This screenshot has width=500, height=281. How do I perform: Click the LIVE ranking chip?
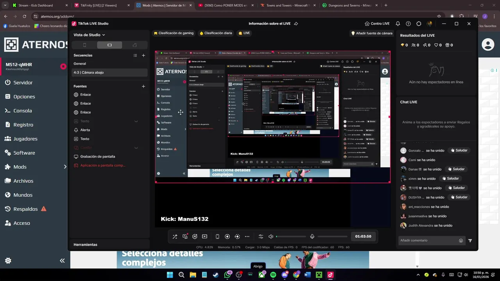coord(244,33)
